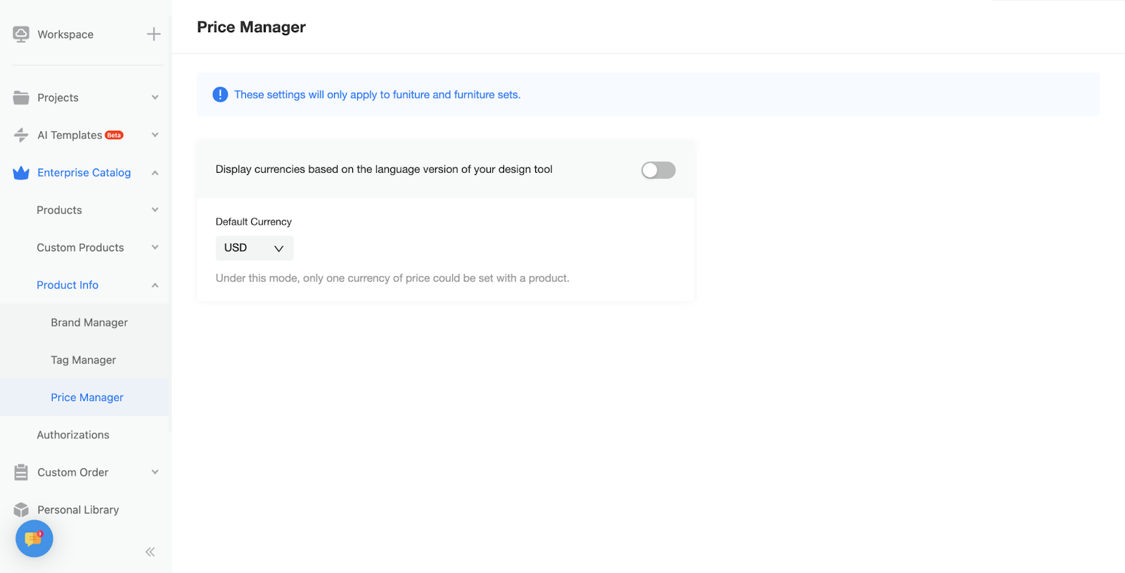Select Price Manager in sidebar
This screenshot has height=573, width=1125.
tap(87, 397)
